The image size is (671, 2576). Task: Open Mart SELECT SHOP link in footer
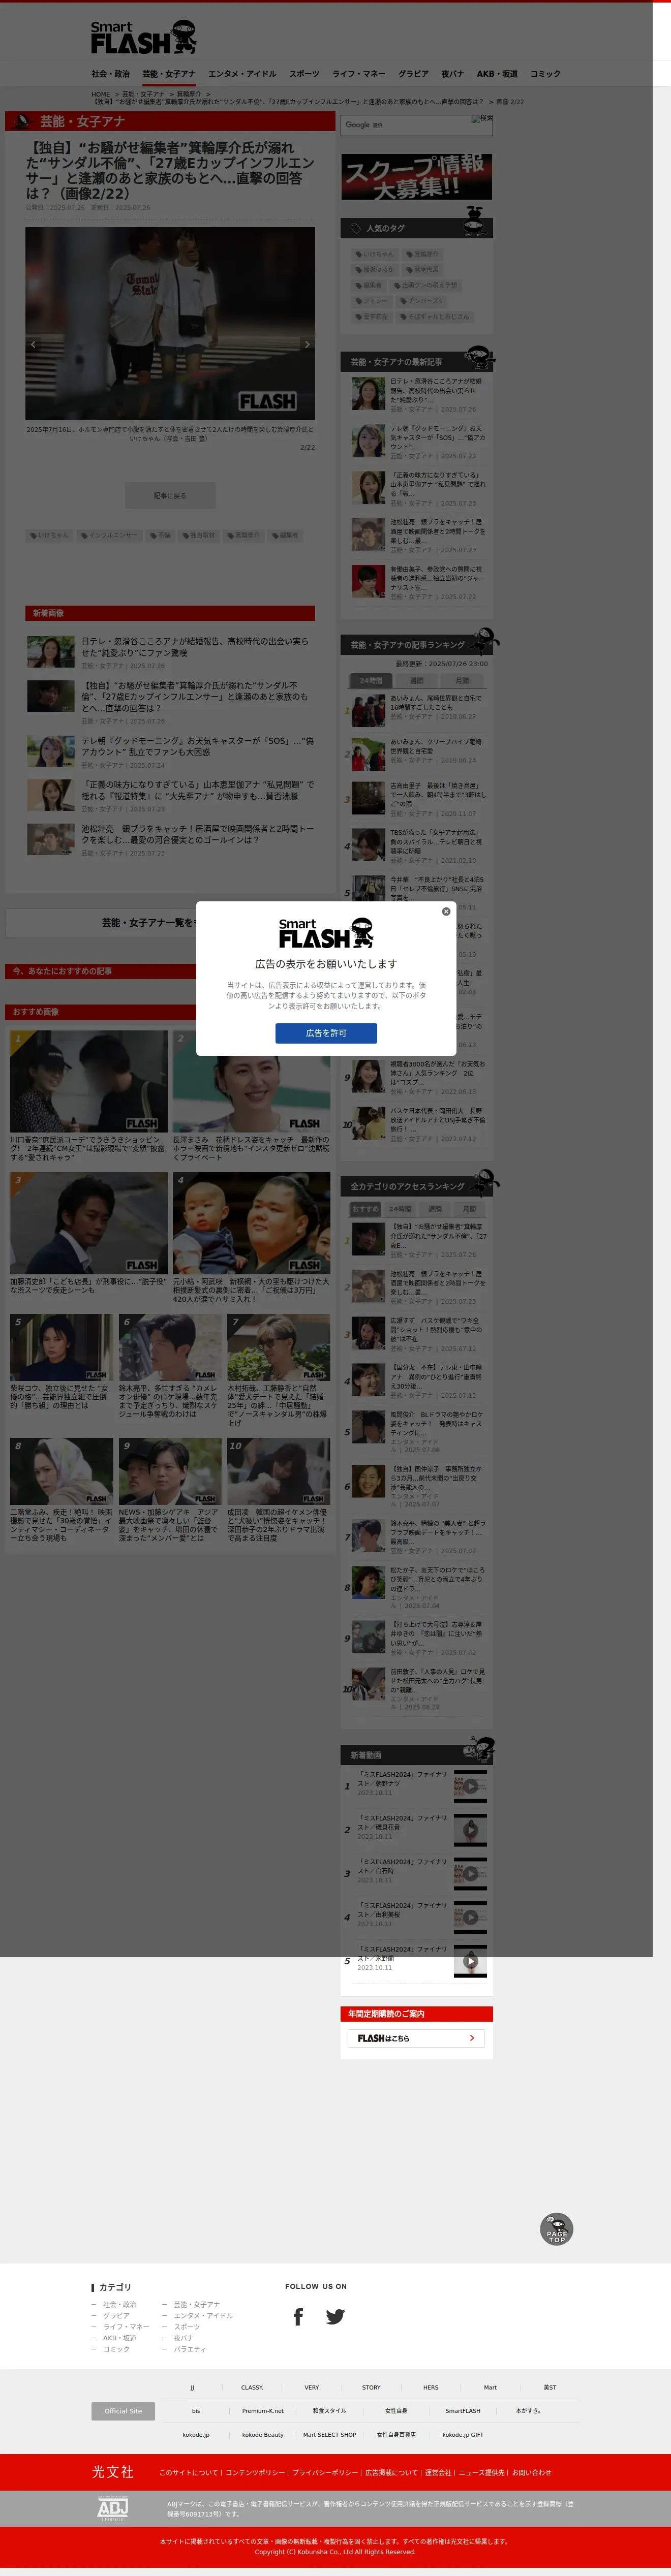[329, 2435]
